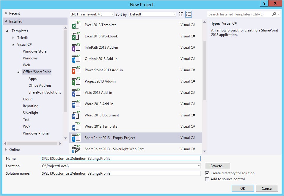
Task: Choose the PowerPoint 2013 Add-in icon
Action: pos(76,70)
